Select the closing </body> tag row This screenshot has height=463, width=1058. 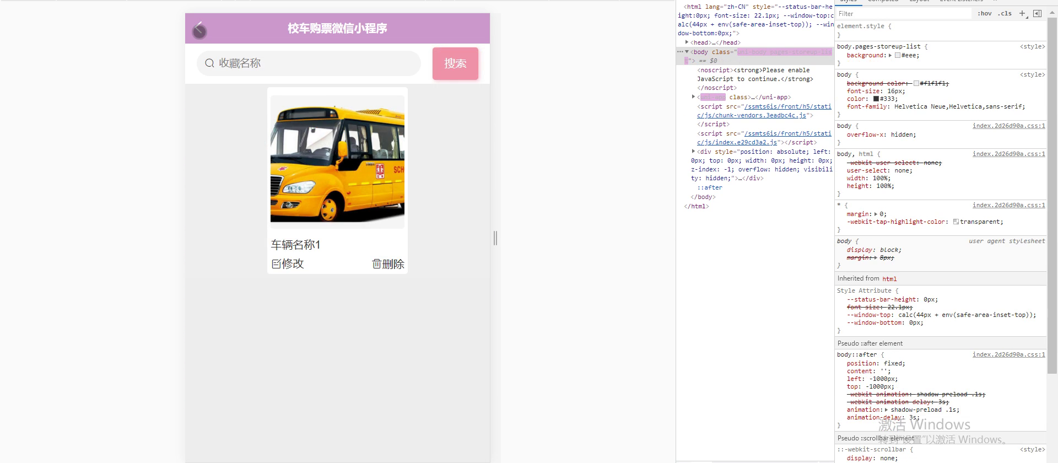tap(703, 197)
